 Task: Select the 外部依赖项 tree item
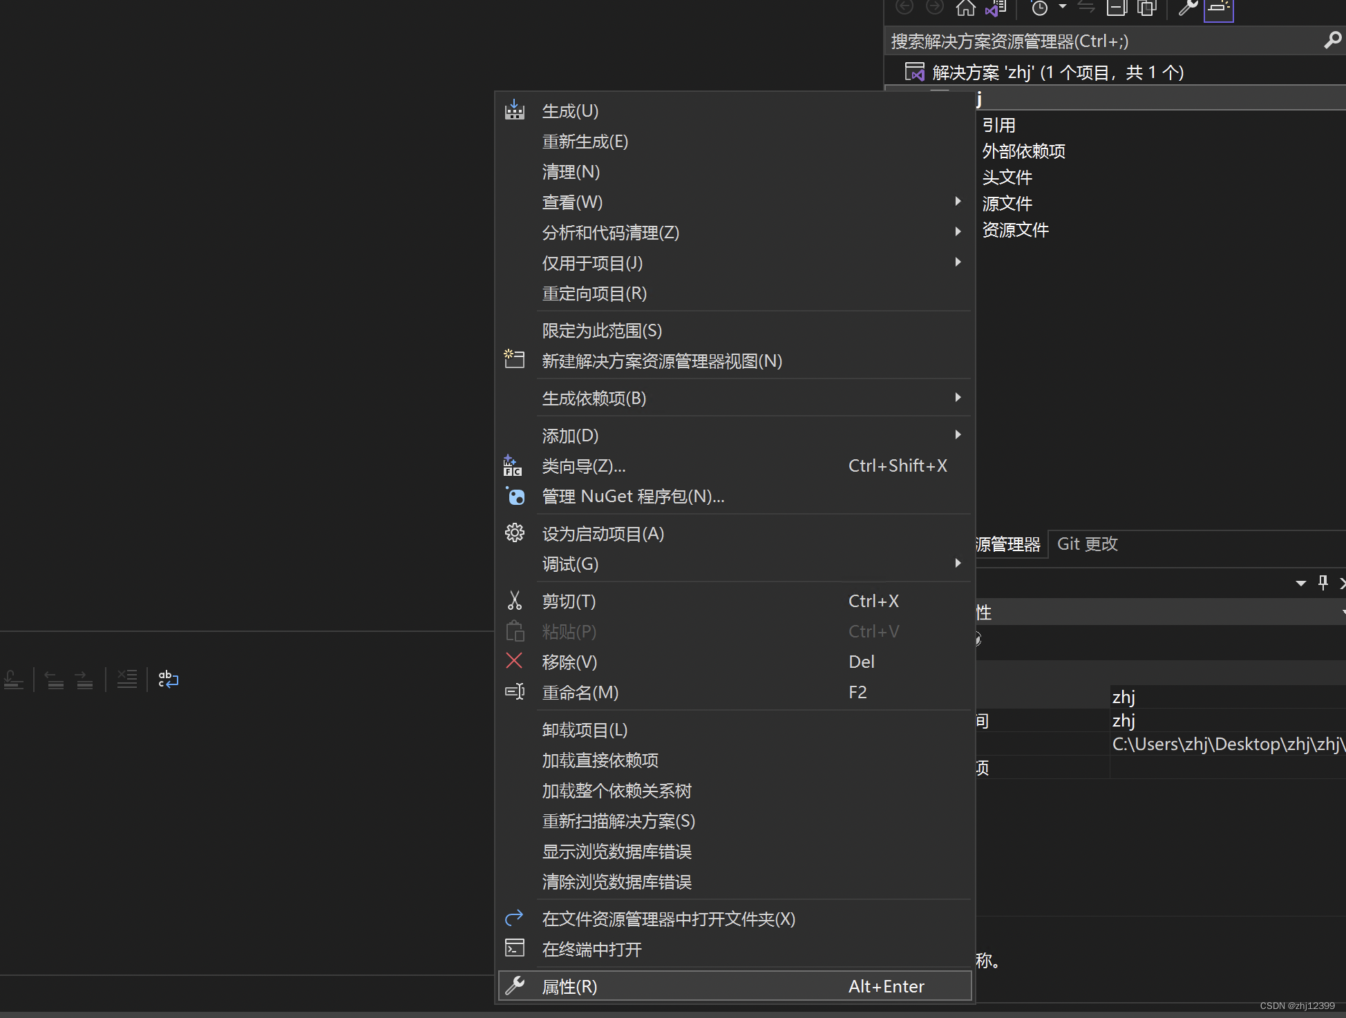(x=1024, y=151)
